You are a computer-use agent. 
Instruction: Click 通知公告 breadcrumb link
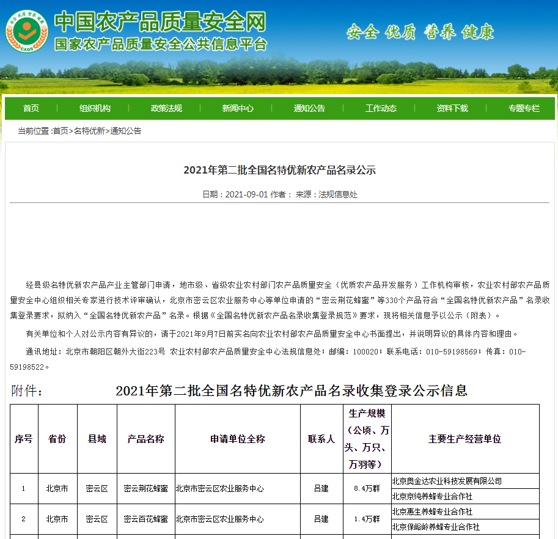coord(125,131)
